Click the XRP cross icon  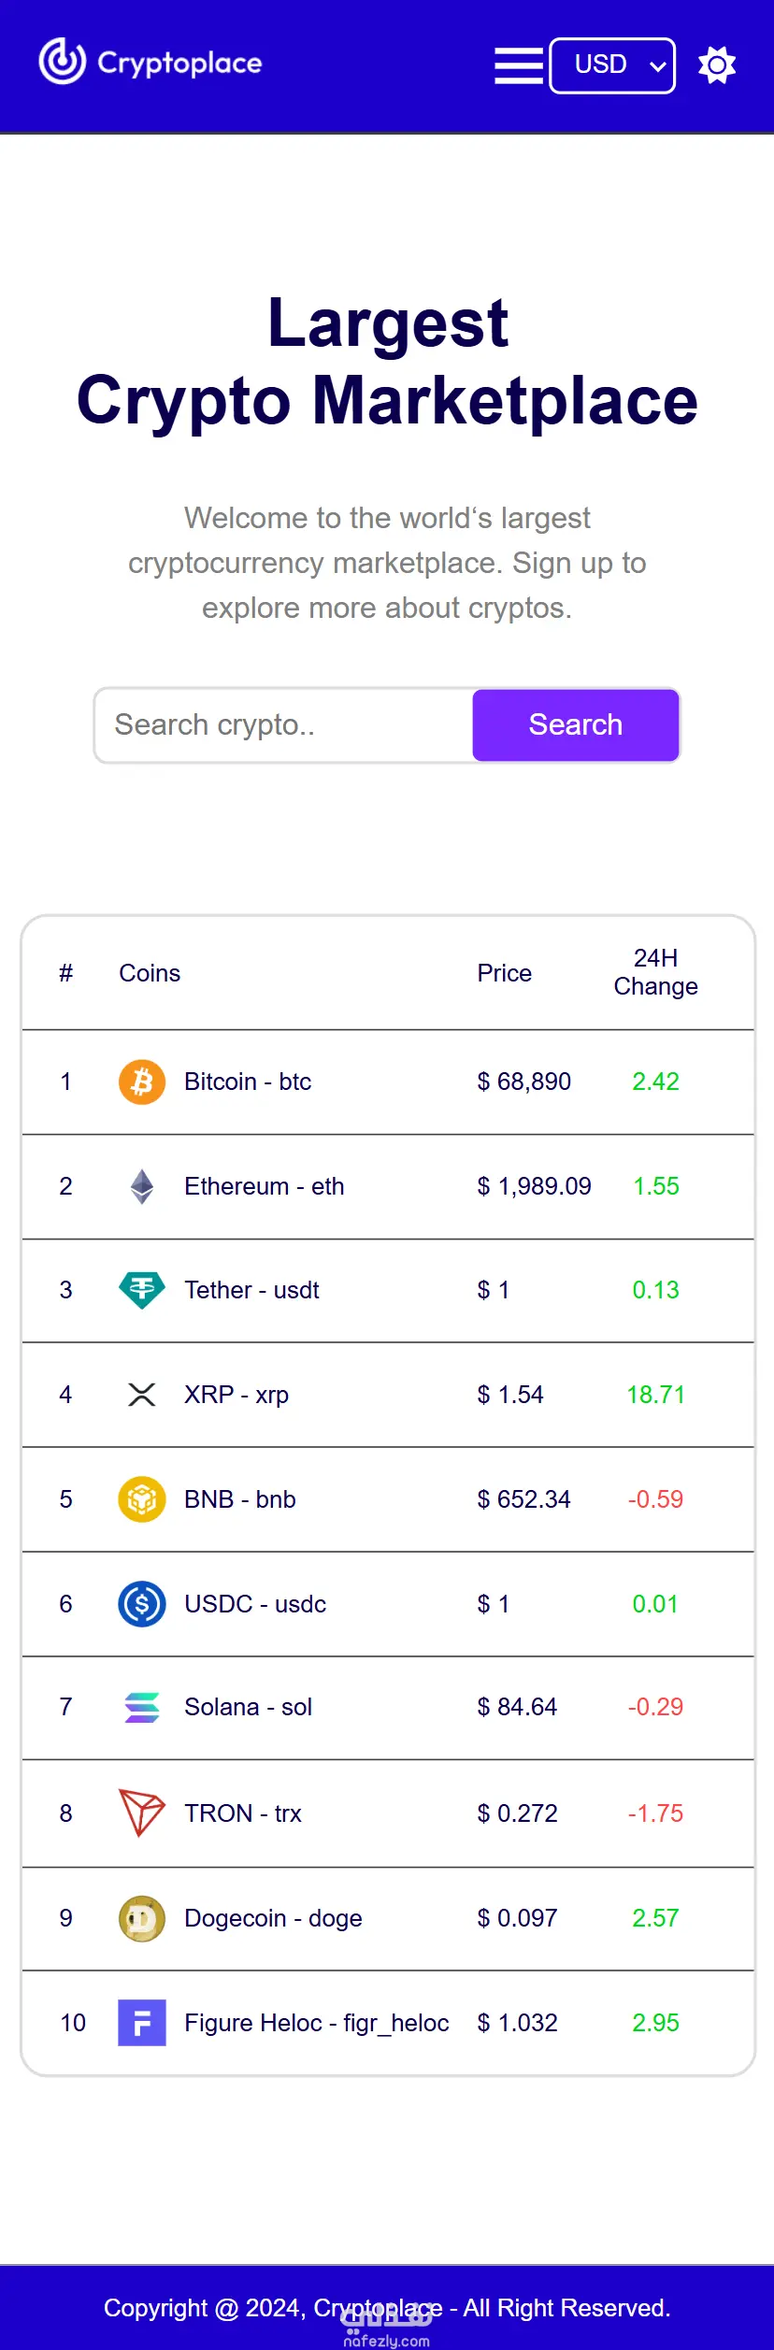(142, 1395)
